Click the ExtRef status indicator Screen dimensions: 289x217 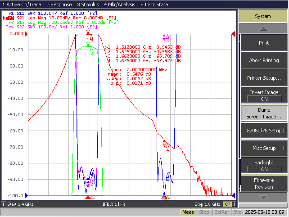tap(221, 212)
